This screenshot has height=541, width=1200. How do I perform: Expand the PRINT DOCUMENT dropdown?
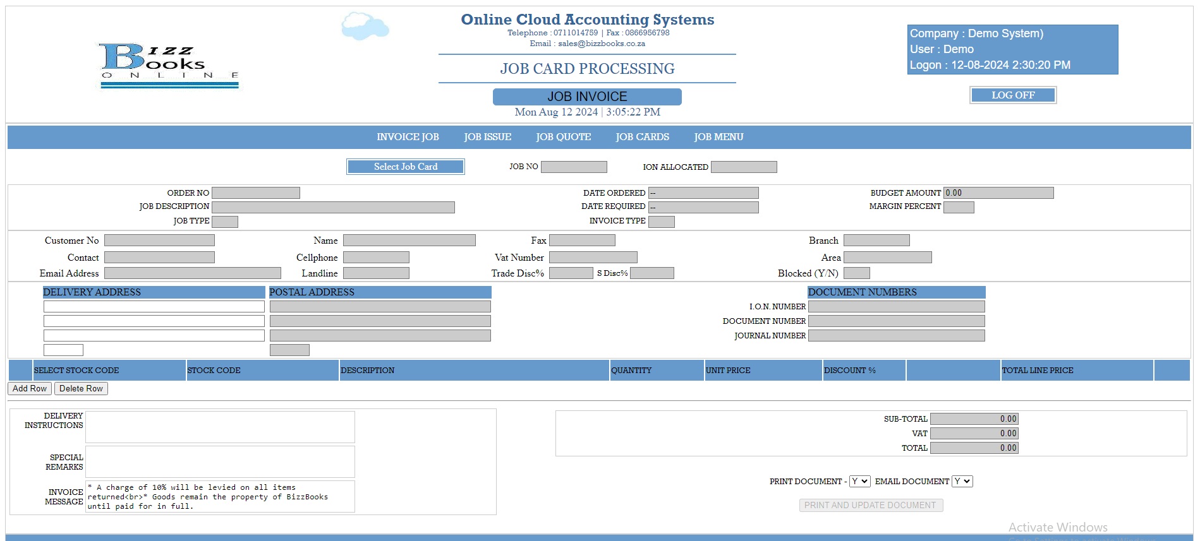pyautogui.click(x=859, y=482)
